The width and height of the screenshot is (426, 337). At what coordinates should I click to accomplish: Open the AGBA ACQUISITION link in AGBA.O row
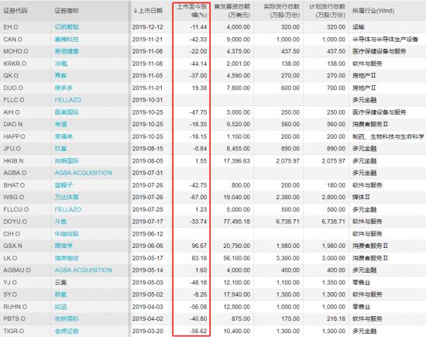[x=83, y=173]
